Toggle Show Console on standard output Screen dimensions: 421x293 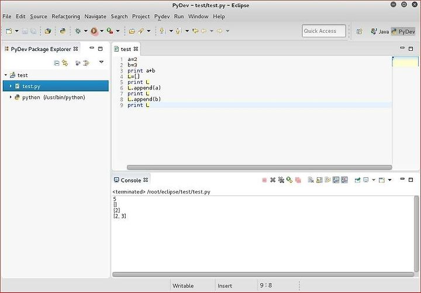[336, 180]
